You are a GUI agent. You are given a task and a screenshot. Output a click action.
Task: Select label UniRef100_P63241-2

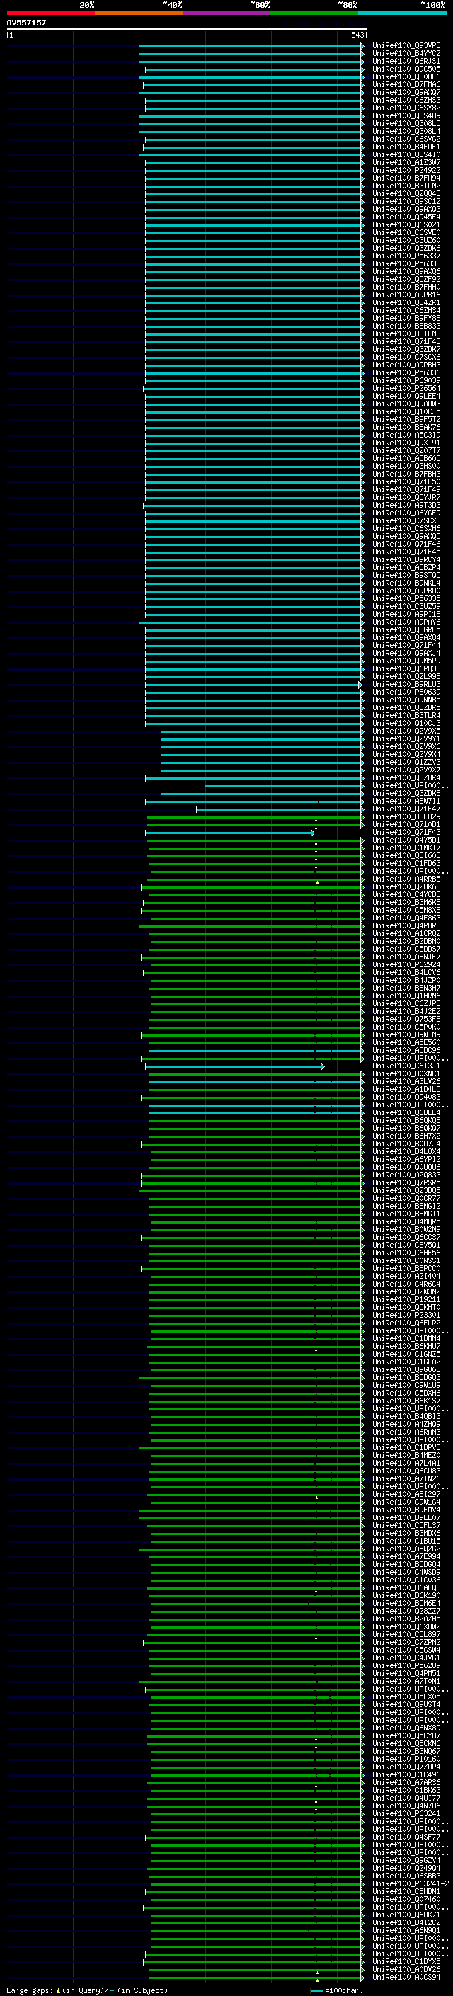411,1883
